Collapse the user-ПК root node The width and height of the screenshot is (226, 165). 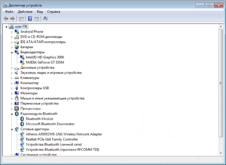(6, 27)
